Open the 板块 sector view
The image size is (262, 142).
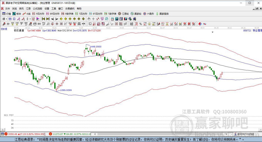pyautogui.click(x=17, y=14)
